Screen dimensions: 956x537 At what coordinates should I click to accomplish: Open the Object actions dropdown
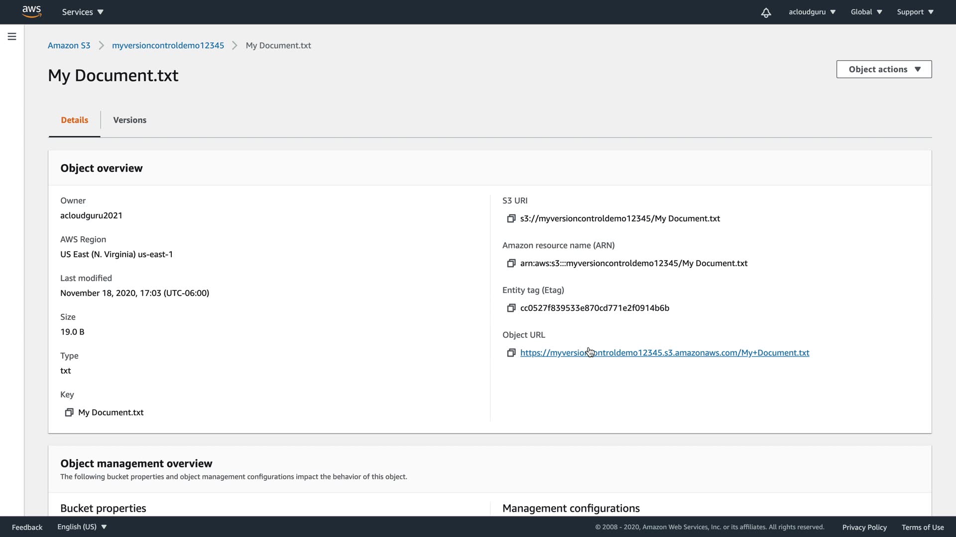click(884, 69)
